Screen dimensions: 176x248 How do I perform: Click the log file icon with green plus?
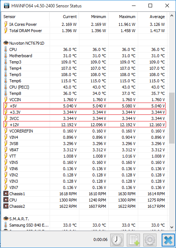[133, 240]
